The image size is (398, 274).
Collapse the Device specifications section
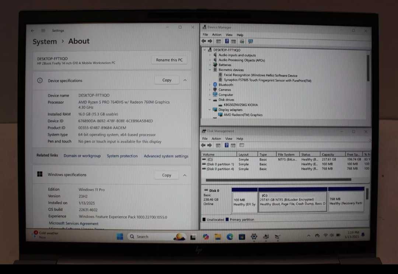[x=185, y=80]
